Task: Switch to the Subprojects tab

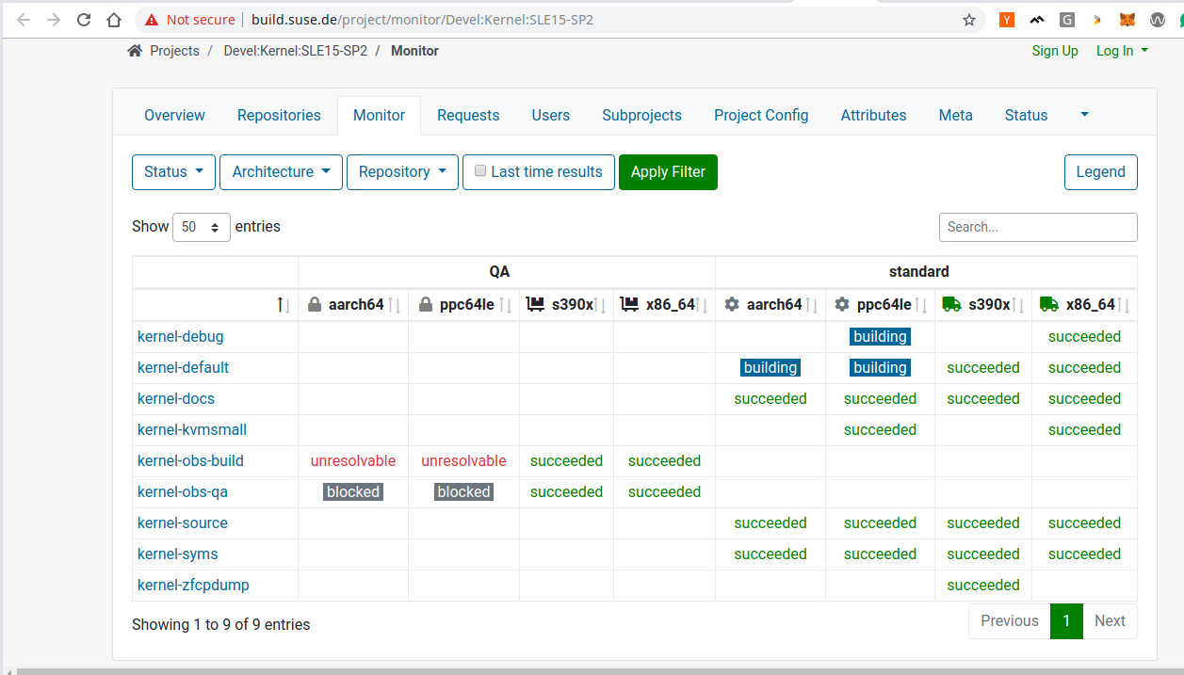Action: (642, 115)
